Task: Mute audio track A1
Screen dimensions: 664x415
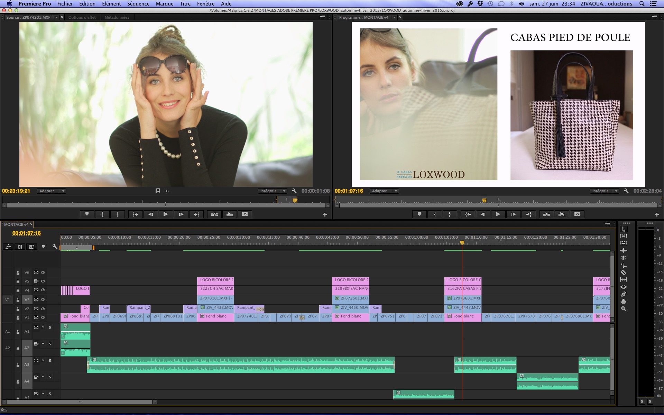Action: 43,327
